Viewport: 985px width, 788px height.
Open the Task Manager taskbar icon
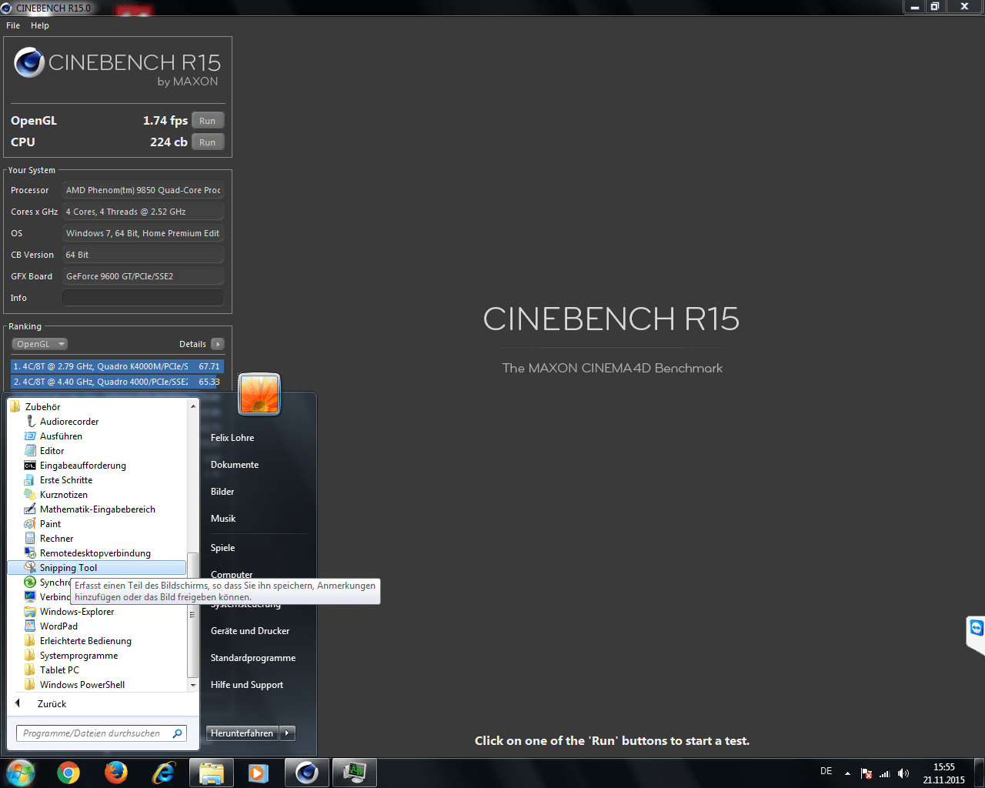[355, 773]
